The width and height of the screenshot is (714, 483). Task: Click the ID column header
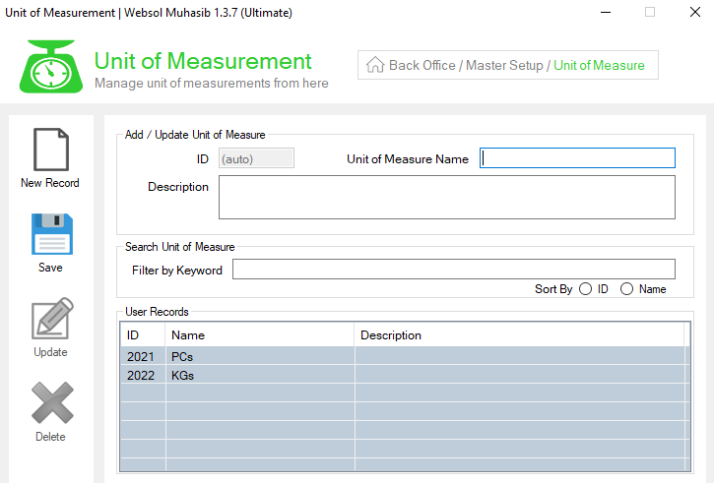click(143, 335)
